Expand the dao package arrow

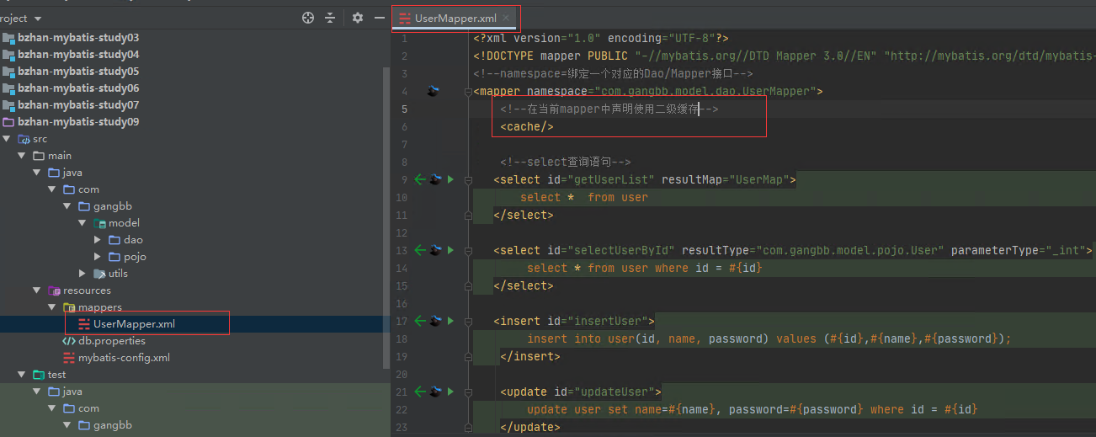[98, 240]
